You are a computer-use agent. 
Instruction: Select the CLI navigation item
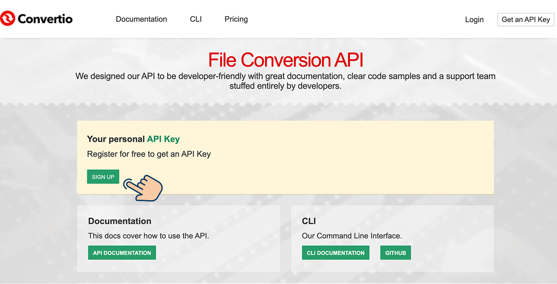(195, 19)
